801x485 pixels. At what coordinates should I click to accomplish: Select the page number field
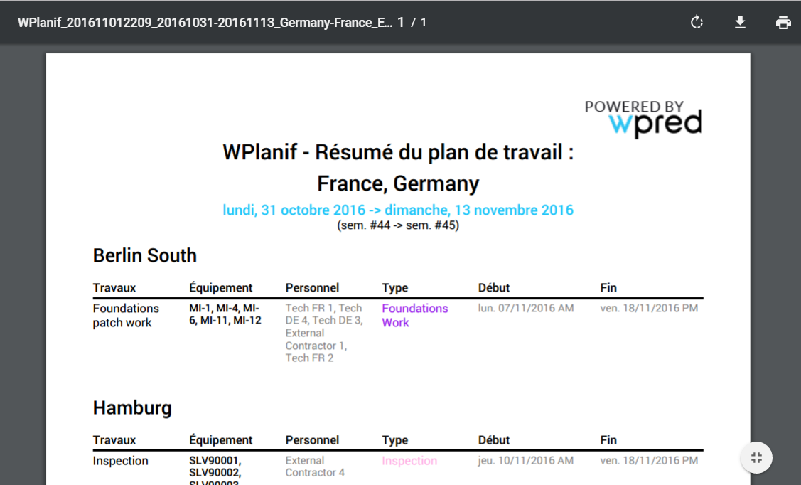tap(401, 22)
